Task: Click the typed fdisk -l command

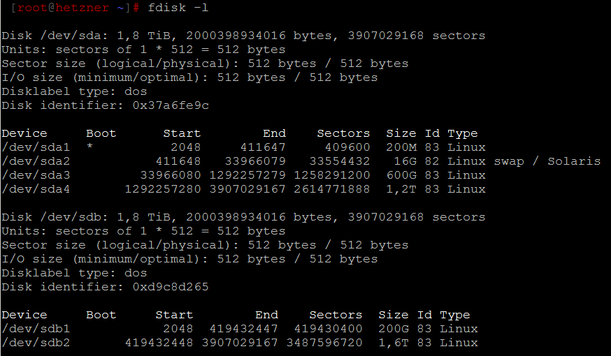Action: 178,8
